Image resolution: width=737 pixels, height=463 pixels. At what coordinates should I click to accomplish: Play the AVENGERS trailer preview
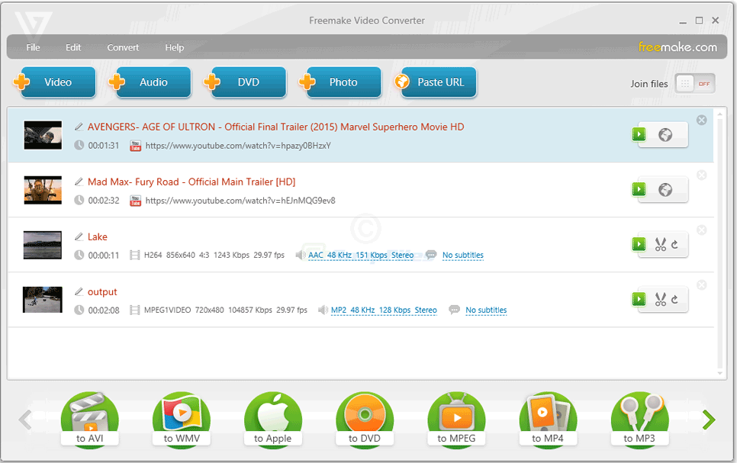pyautogui.click(x=639, y=134)
